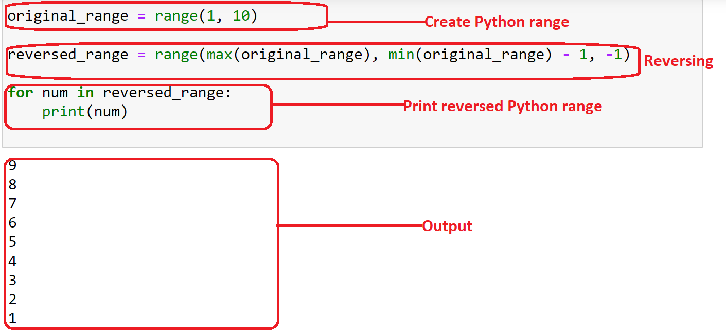This screenshot has width=726, height=332.
Task: Click output value 7
Action: click(12, 204)
